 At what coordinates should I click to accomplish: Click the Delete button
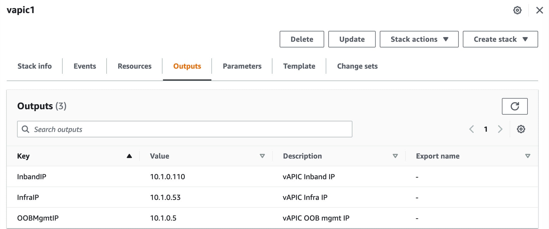click(x=302, y=39)
